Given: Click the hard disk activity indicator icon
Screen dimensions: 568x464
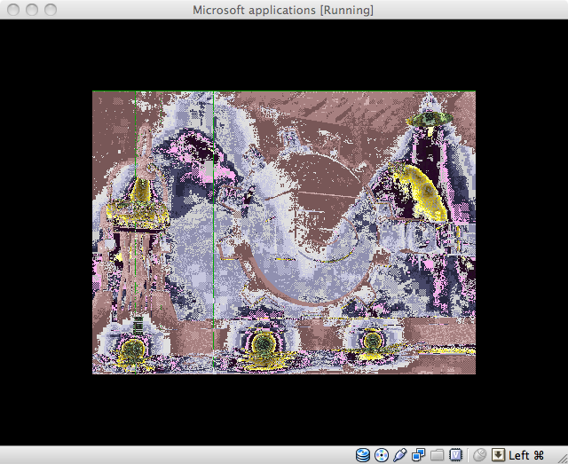Looking at the screenshot, I should 363,454.
